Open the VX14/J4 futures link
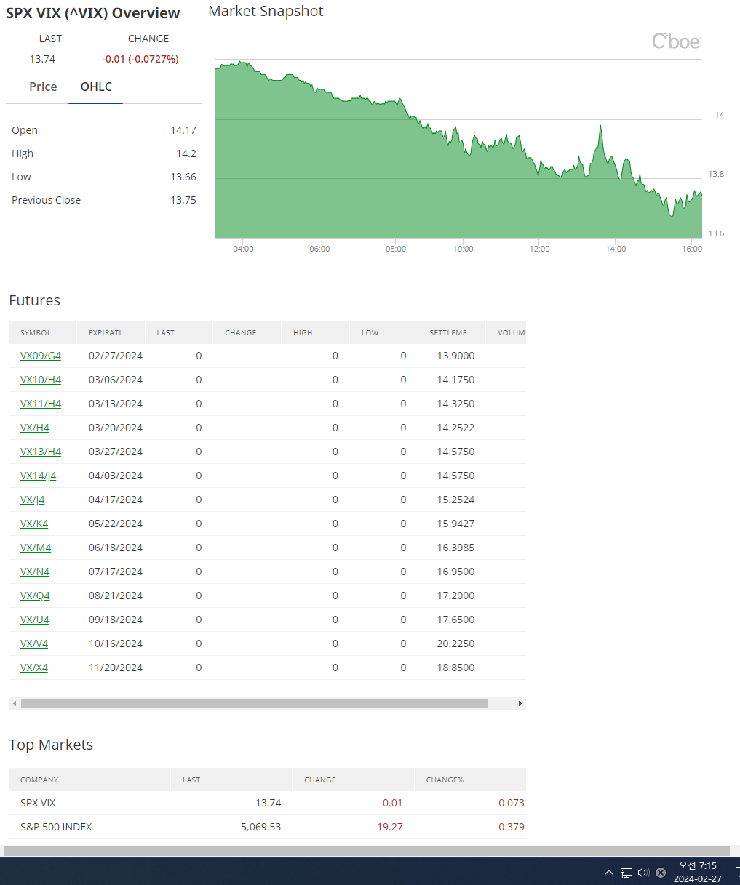 click(39, 476)
